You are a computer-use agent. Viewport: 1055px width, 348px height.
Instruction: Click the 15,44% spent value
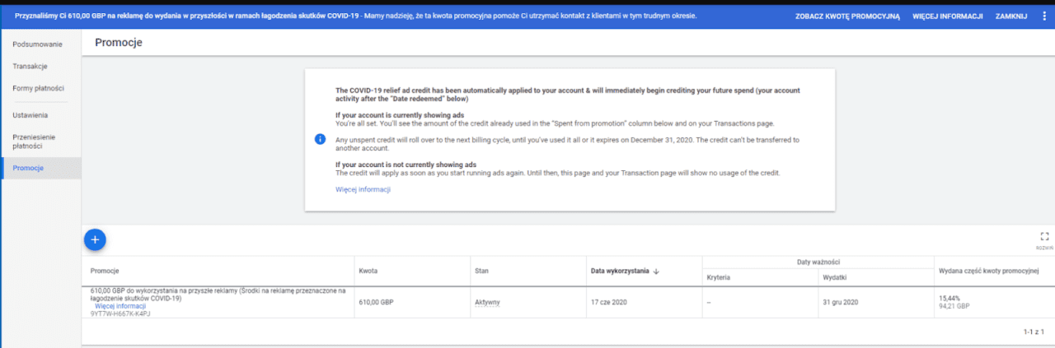pos(949,298)
